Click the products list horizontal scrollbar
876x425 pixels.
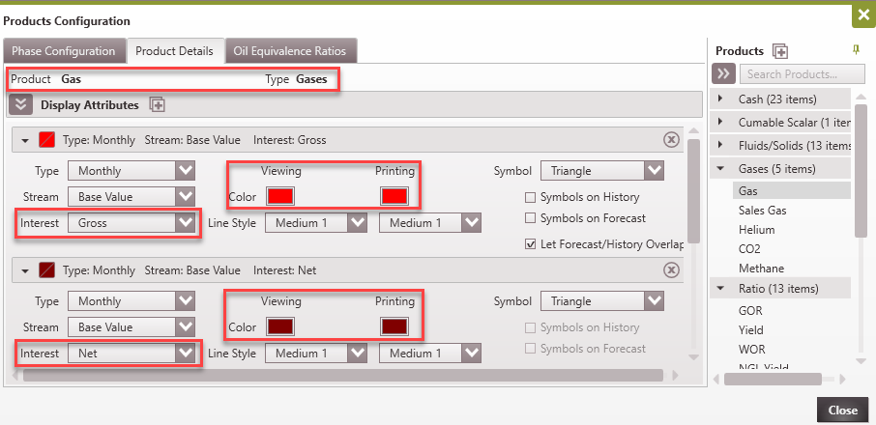click(x=774, y=380)
